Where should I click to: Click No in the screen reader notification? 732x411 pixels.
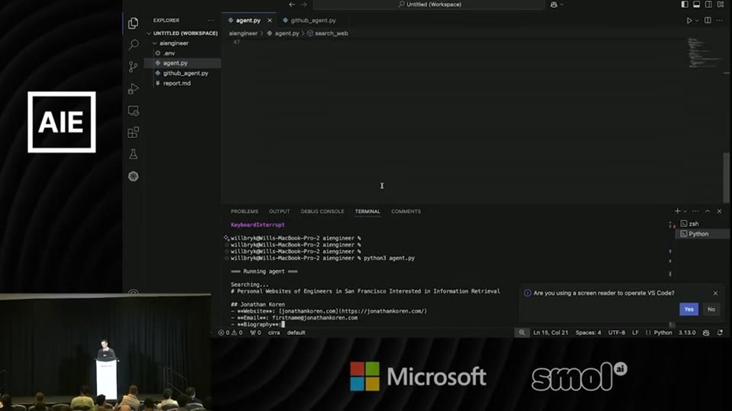[711, 309]
